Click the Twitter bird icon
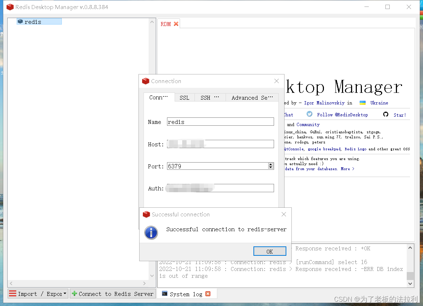 pyautogui.click(x=309, y=114)
